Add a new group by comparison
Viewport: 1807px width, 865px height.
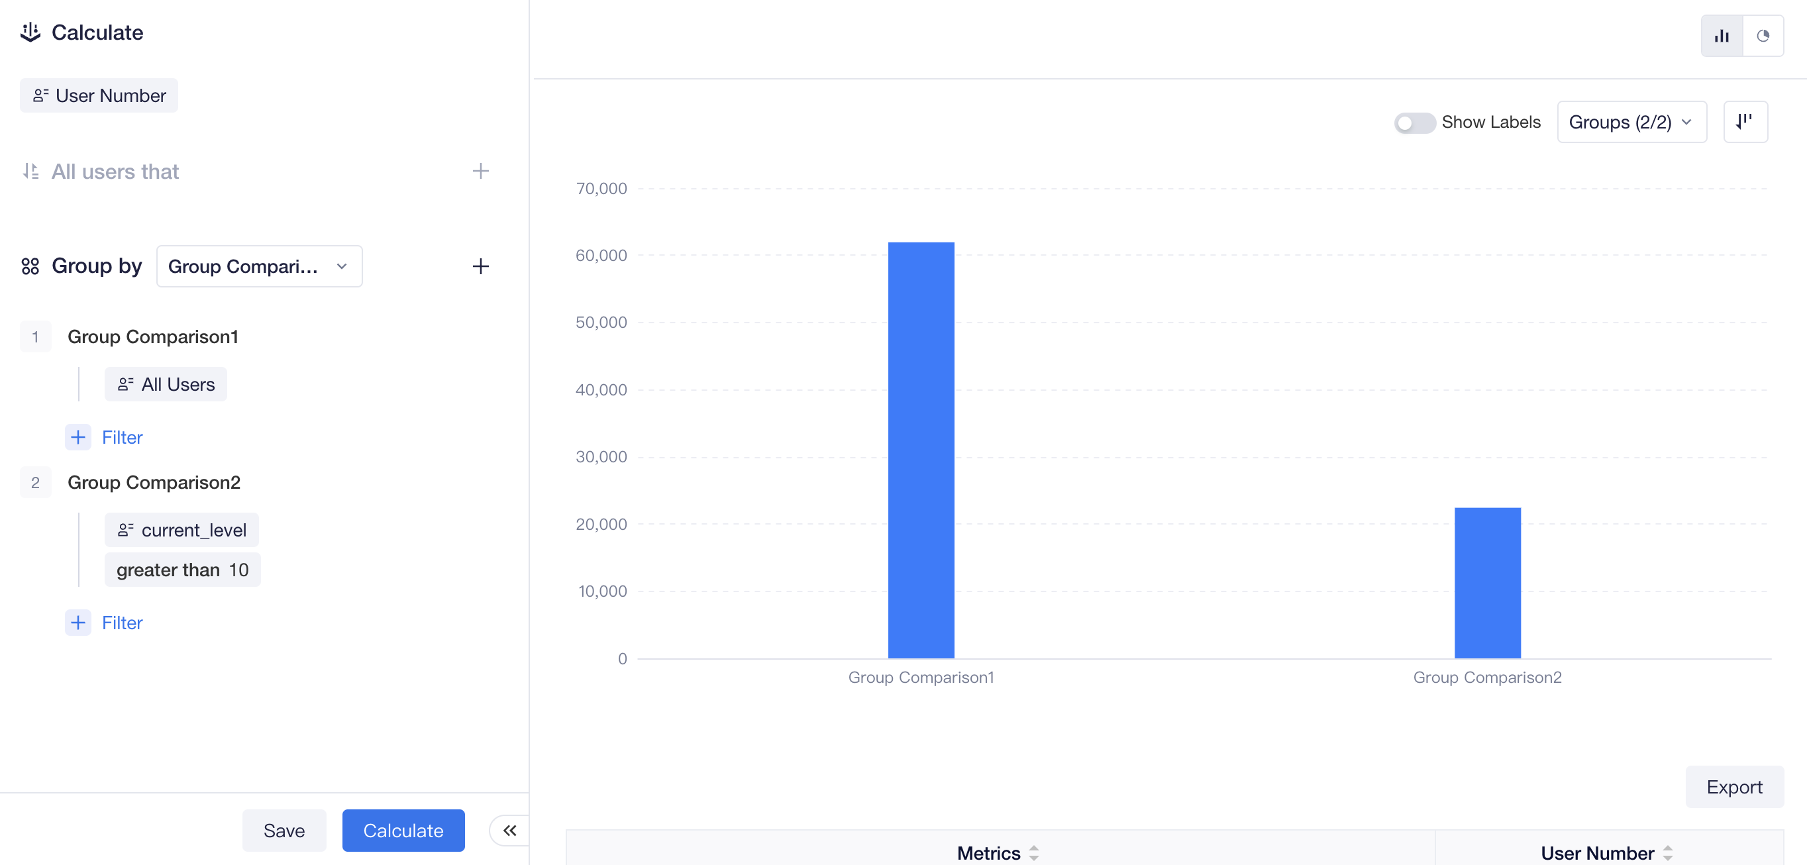point(480,266)
